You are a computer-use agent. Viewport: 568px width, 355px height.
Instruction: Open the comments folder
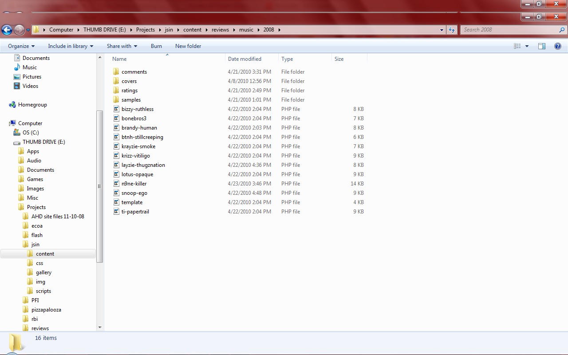pyautogui.click(x=134, y=72)
